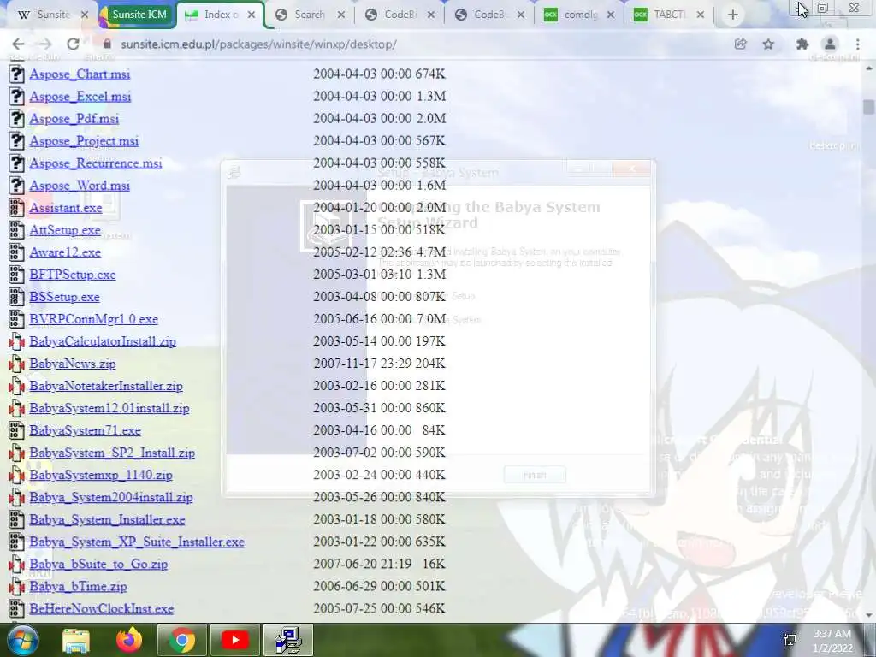Open the Chrome three-dot menu
This screenshot has width=876, height=657.
[x=857, y=44]
